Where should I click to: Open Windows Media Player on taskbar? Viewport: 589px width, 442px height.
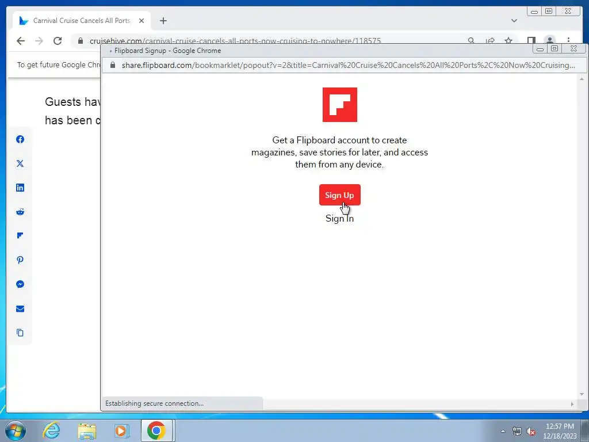[x=122, y=430]
